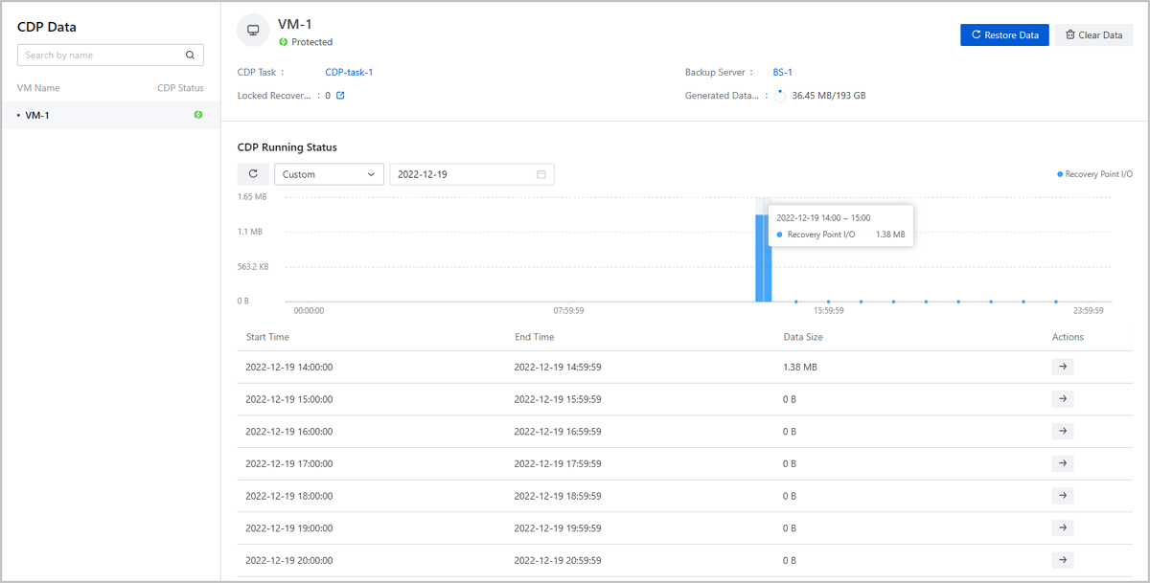Click arrow action for 19:00:00 row
The width and height of the screenshot is (1150, 583).
[x=1062, y=527]
